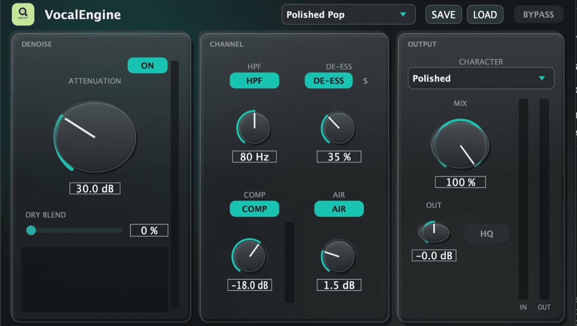The height and width of the screenshot is (326, 577).
Task: Click the Dry Blend slider handle
Action: point(31,230)
